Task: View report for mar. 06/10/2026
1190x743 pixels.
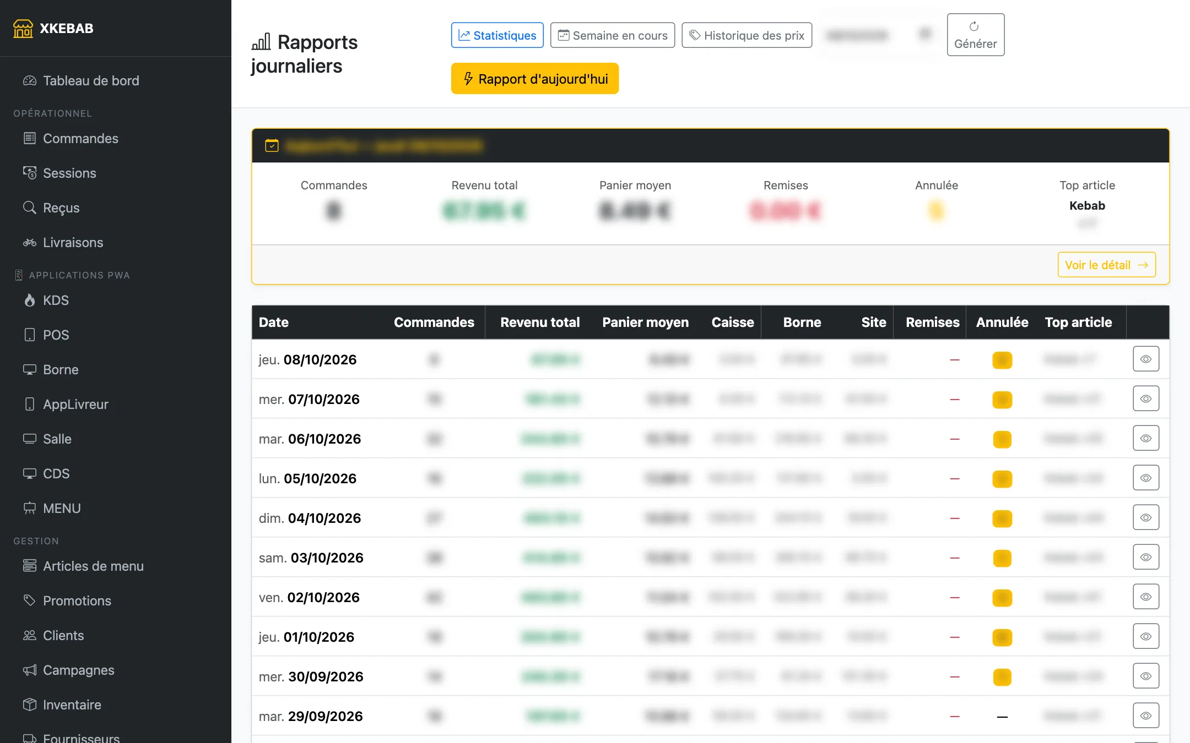Action: pyautogui.click(x=1146, y=439)
